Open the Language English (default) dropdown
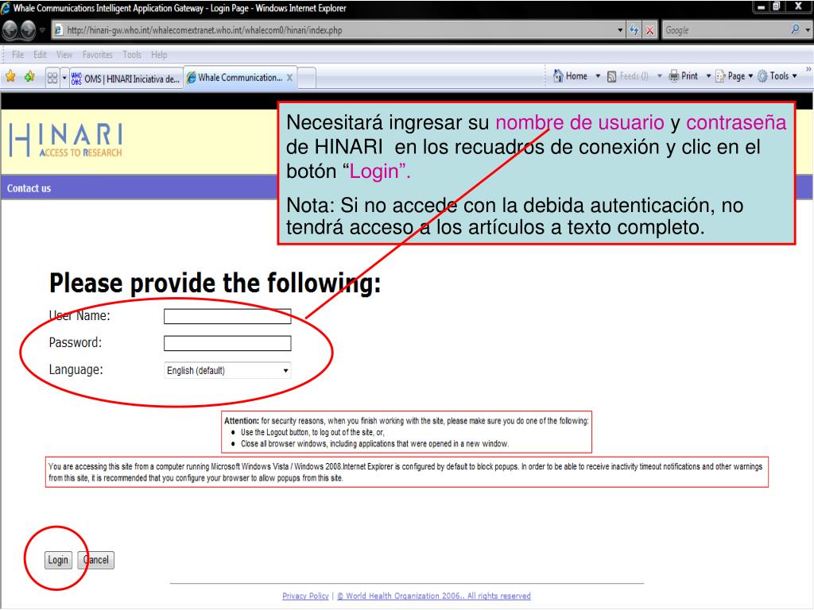The width and height of the screenshot is (814, 610). click(x=227, y=370)
